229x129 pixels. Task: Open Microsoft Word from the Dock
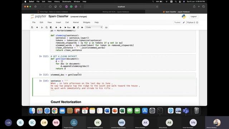[x=107, y=111]
